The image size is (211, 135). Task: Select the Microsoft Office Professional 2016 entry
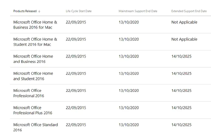coord(29,93)
